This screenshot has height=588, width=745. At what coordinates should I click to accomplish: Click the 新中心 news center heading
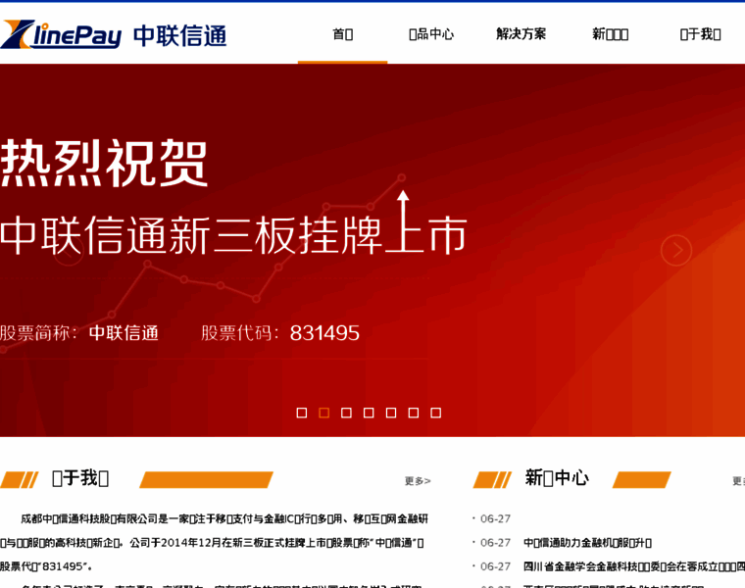pos(557,478)
